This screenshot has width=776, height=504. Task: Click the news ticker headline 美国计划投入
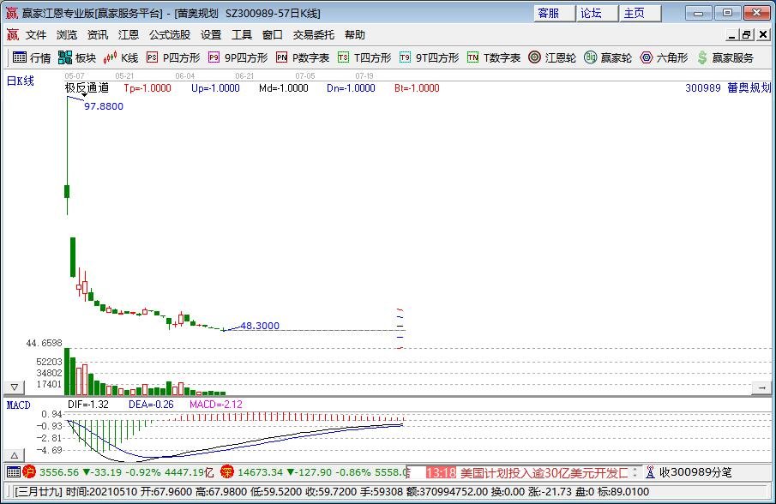(x=544, y=473)
